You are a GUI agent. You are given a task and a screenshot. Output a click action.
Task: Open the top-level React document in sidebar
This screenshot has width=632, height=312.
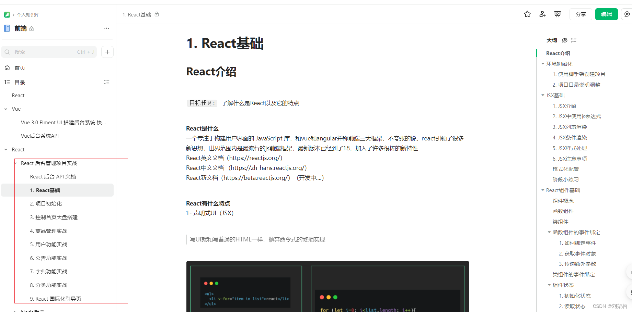pyautogui.click(x=18, y=96)
